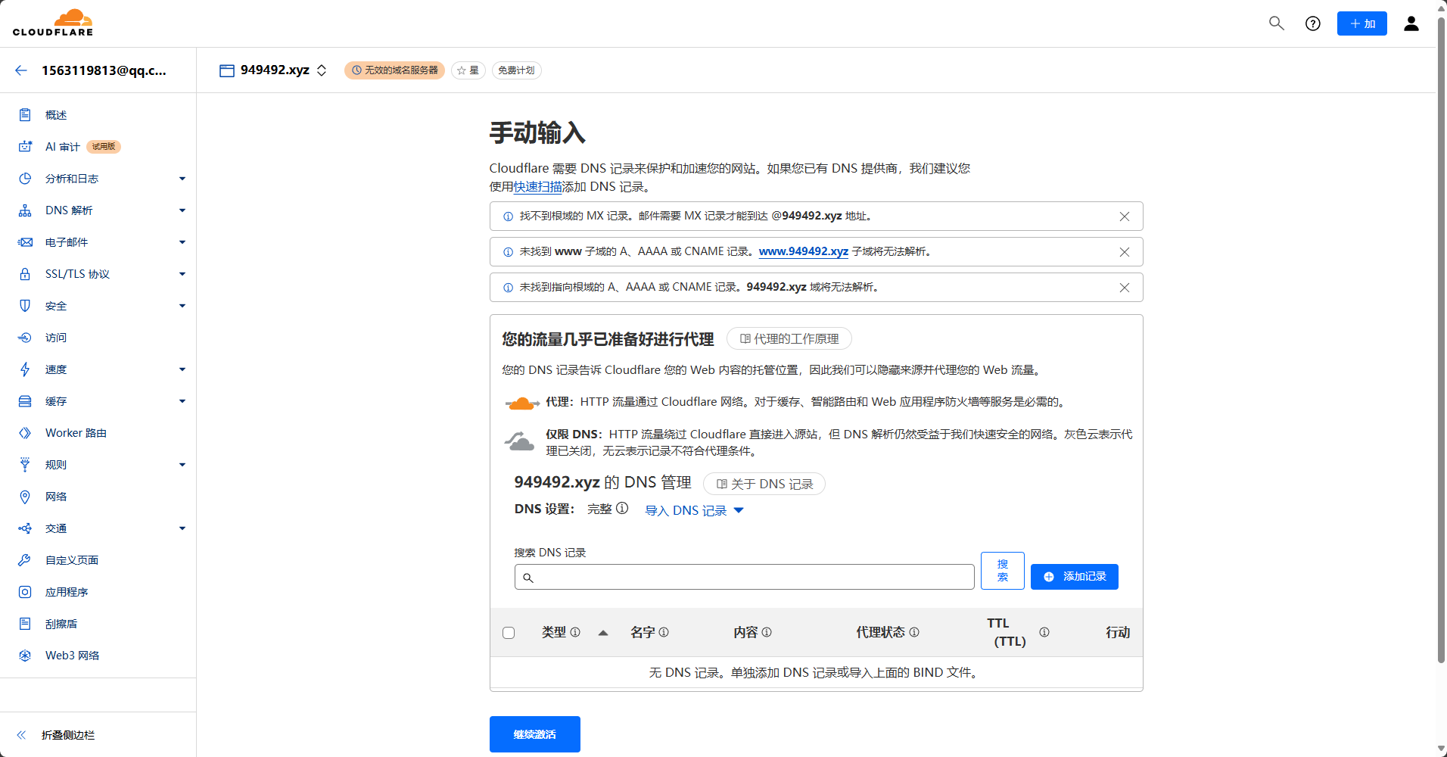
Task: Click the Worker 路由 diamond icon
Action: pyautogui.click(x=25, y=433)
